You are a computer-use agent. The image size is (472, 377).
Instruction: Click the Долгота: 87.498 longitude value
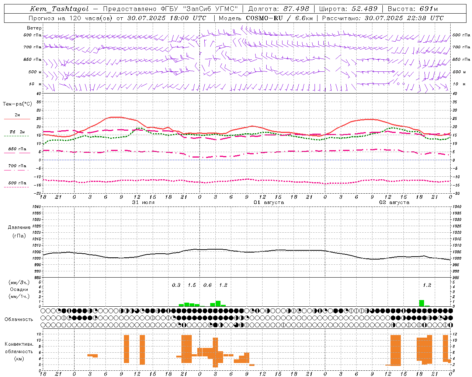pos(279,9)
